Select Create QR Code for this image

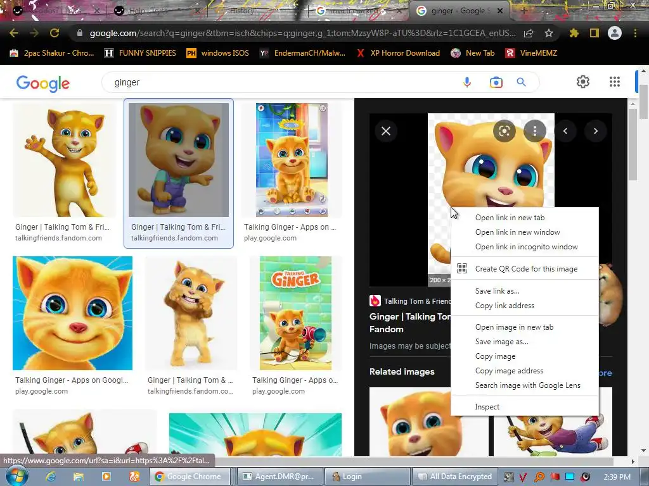pos(525,268)
